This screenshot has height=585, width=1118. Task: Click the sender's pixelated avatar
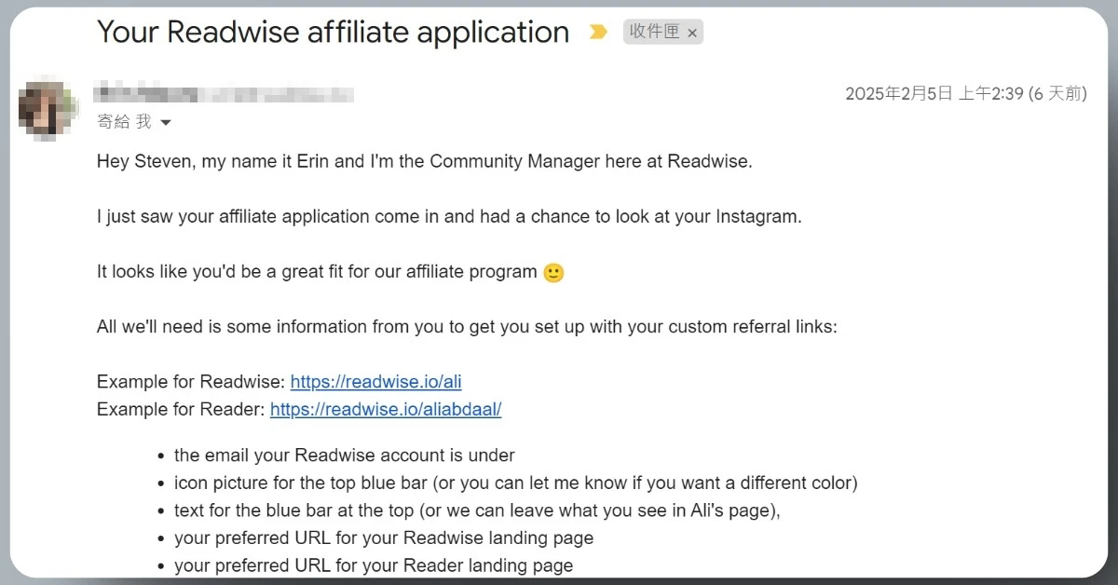tap(48, 110)
